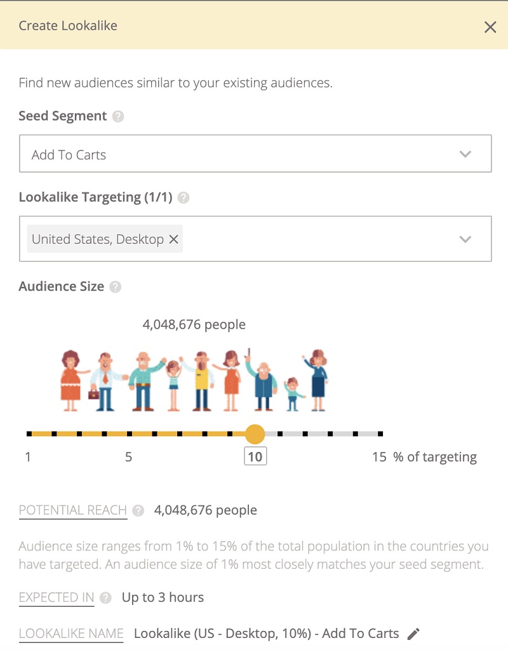Click the POTENTIAL REACH label

(73, 510)
